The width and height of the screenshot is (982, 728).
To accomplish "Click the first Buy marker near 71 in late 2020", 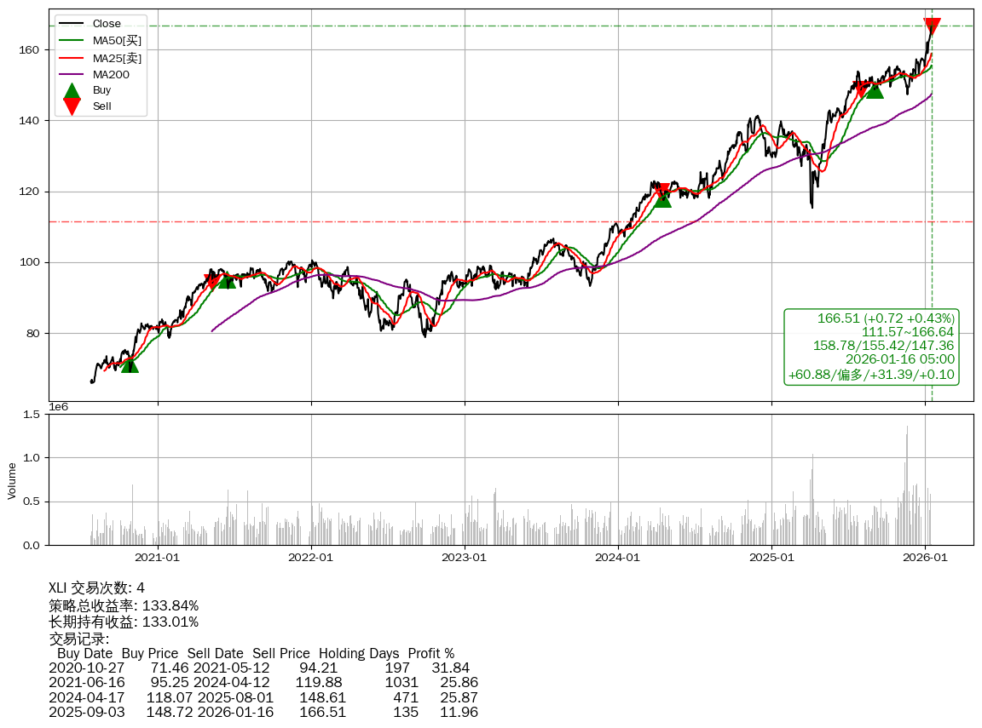I will (130, 364).
